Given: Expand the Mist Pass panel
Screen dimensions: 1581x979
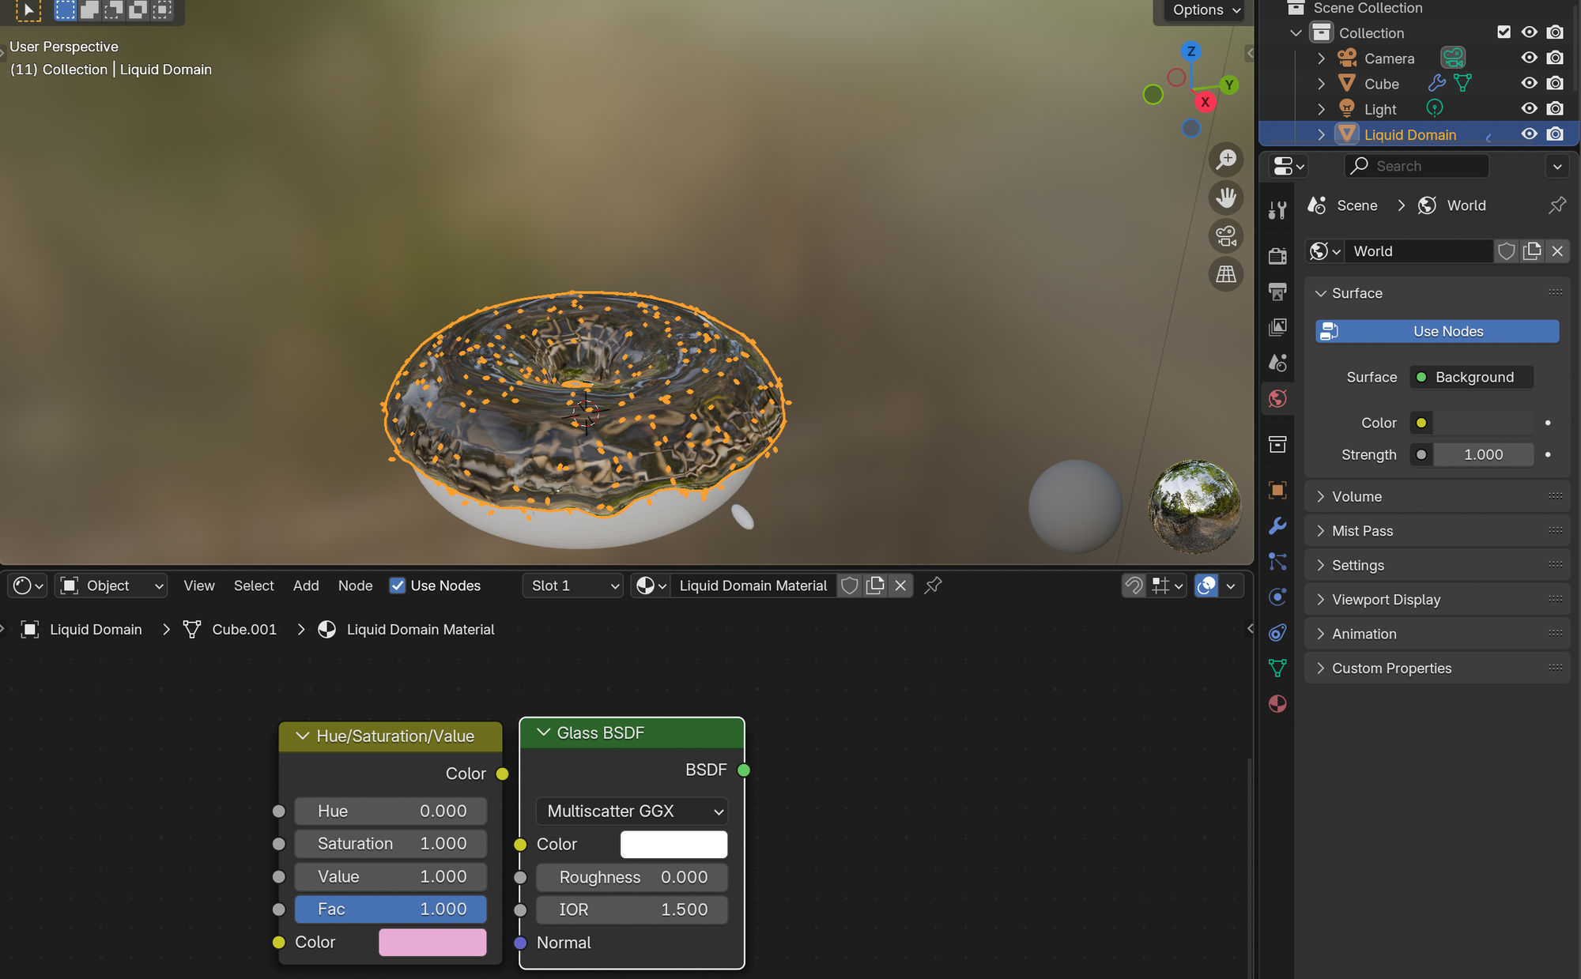Looking at the screenshot, I should [x=1436, y=531].
